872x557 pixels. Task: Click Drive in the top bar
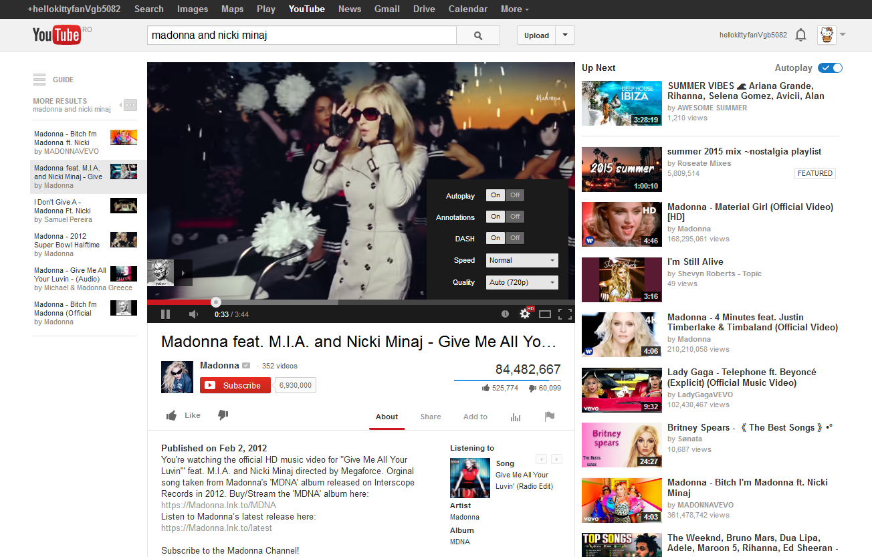(424, 9)
